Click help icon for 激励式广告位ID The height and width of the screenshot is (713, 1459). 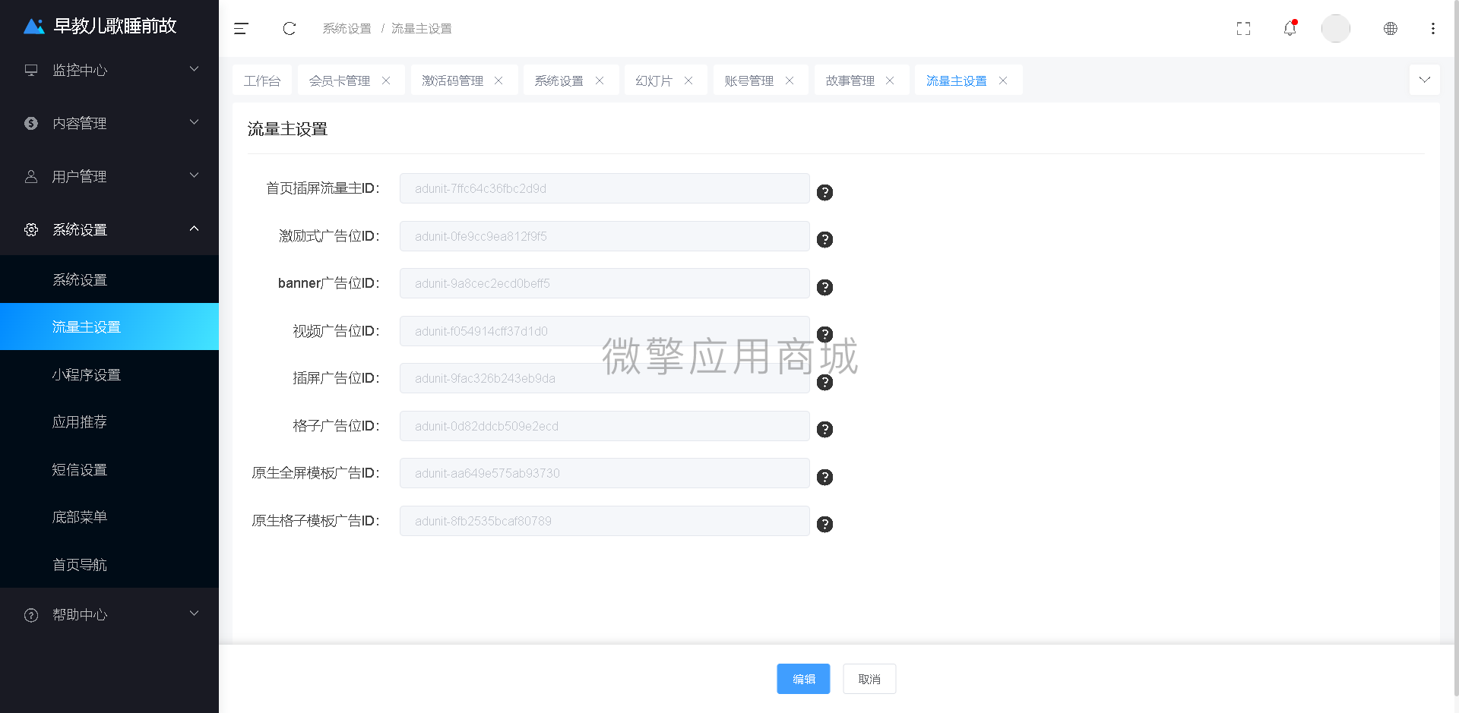pyautogui.click(x=824, y=240)
